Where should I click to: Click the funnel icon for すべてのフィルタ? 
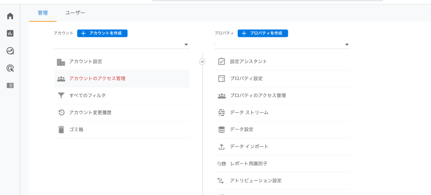61,95
